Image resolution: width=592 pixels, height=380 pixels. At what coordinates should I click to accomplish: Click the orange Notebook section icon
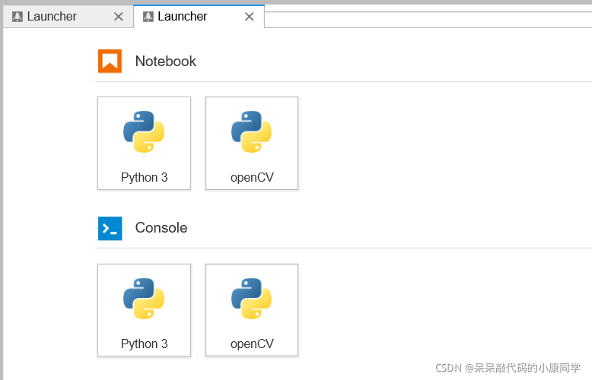coord(110,61)
